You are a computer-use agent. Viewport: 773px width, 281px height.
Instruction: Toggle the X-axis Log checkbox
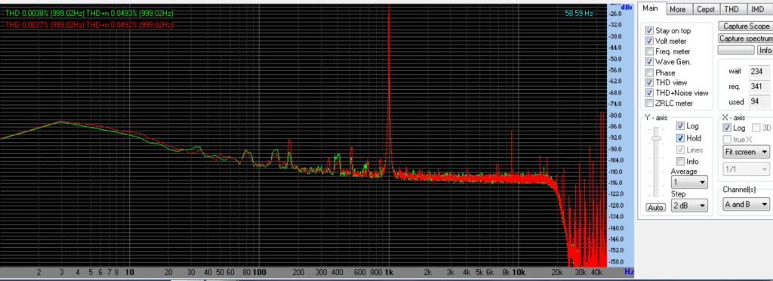[727, 128]
